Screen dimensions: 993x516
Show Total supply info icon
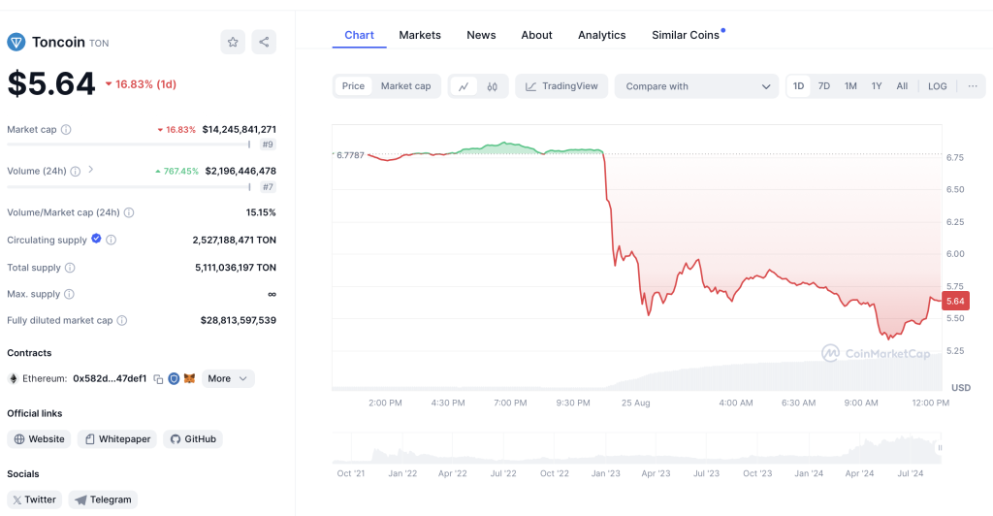click(70, 268)
